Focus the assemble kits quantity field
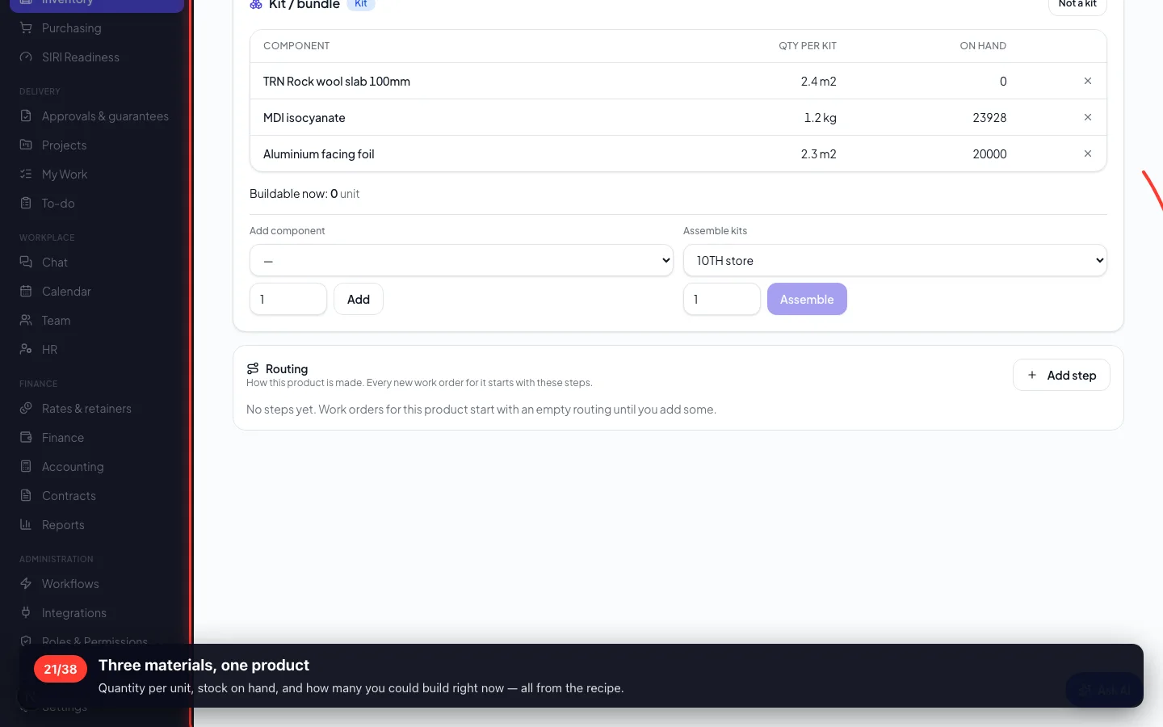The height and width of the screenshot is (727, 1163). tap(722, 299)
